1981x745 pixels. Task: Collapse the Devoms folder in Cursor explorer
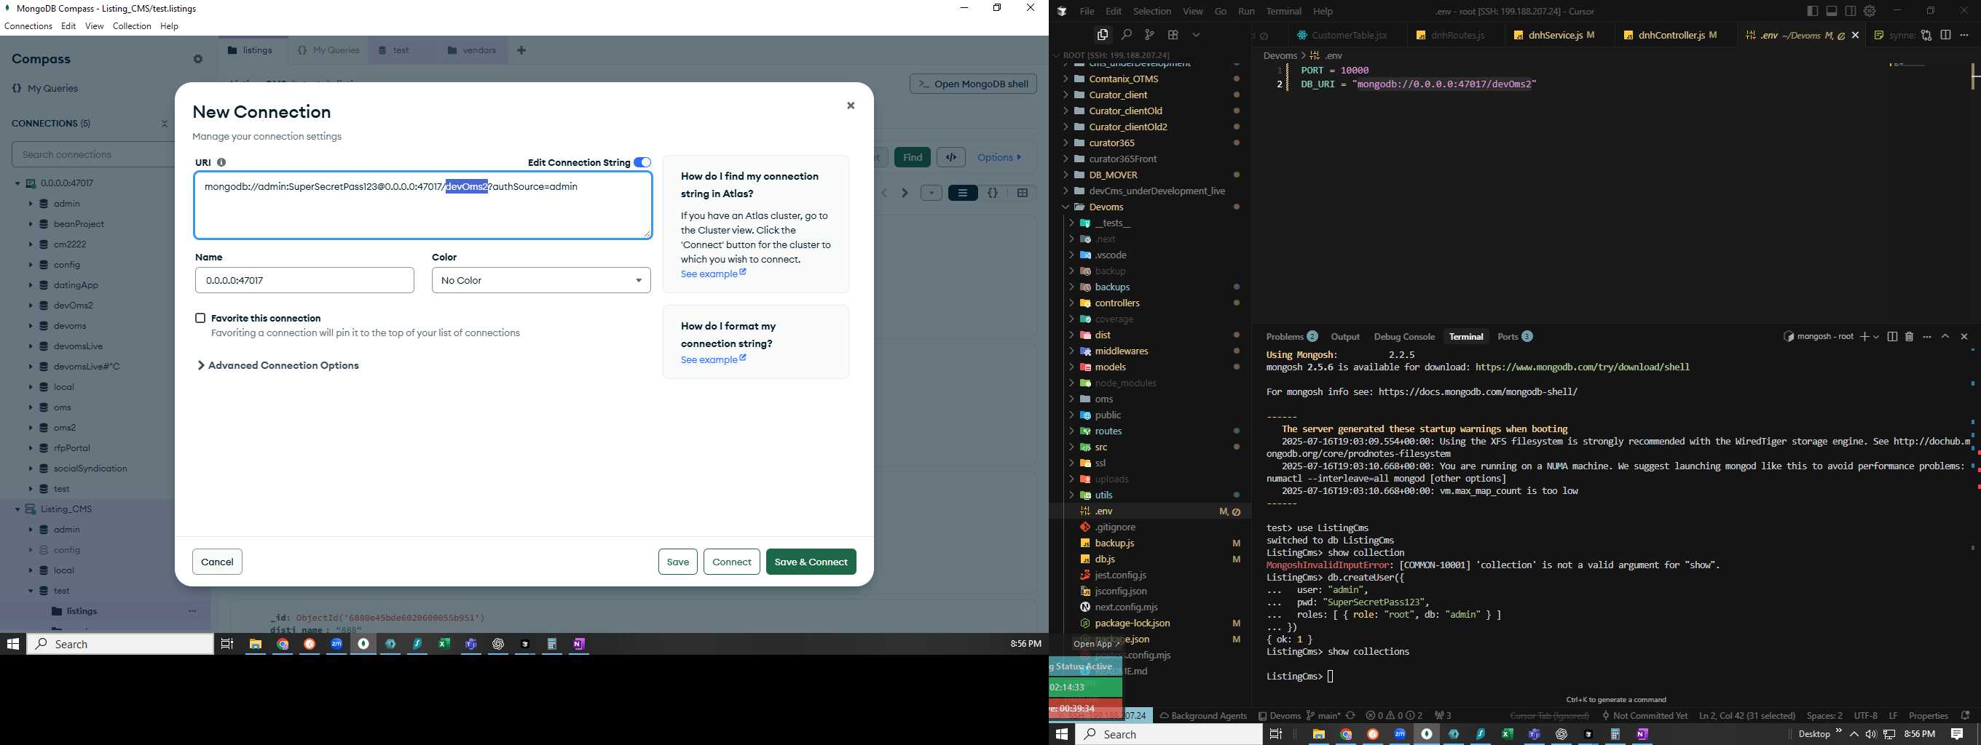pos(1066,207)
